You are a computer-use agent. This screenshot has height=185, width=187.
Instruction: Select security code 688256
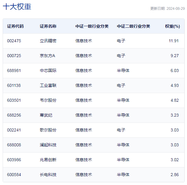14,115
